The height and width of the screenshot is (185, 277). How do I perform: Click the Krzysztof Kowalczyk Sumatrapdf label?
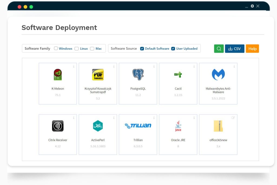[98, 90]
